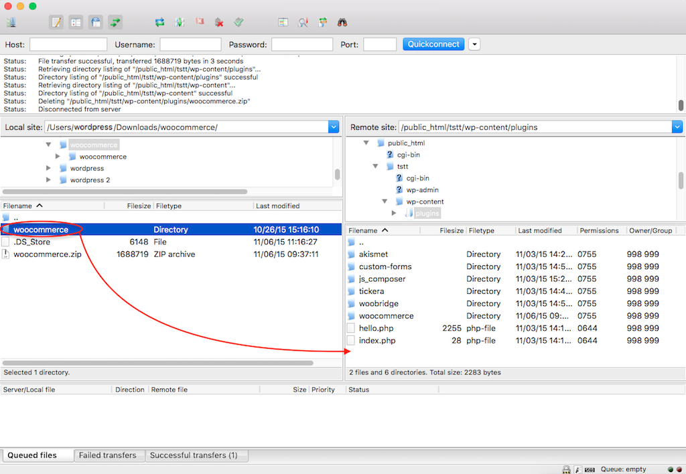Click the folder icon beside akismet

(x=351, y=254)
